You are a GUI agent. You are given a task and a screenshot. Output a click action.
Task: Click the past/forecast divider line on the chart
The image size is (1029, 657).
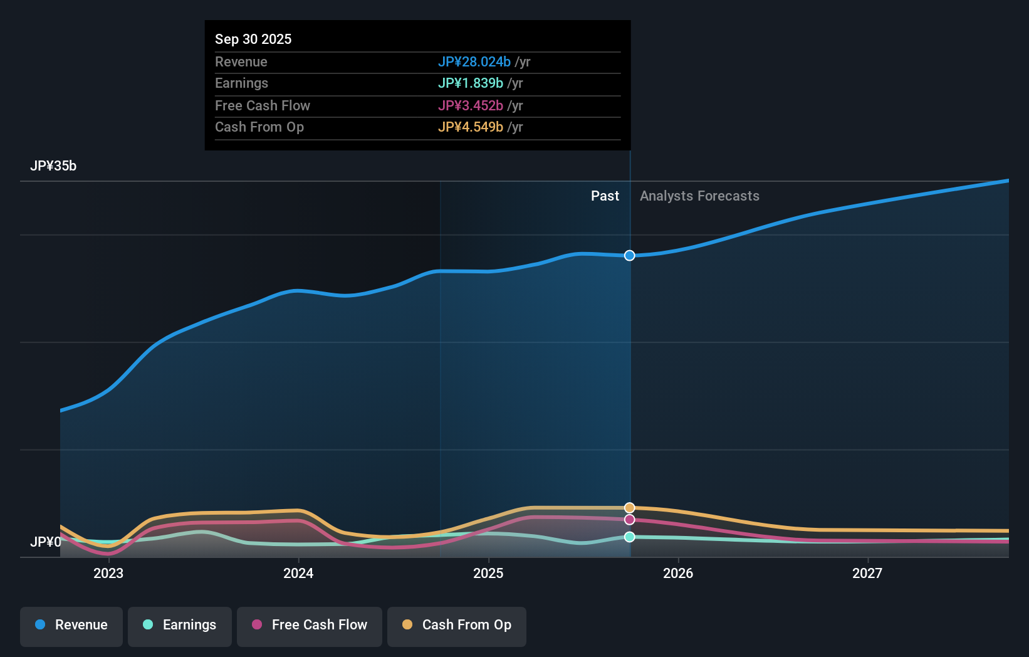(629, 376)
